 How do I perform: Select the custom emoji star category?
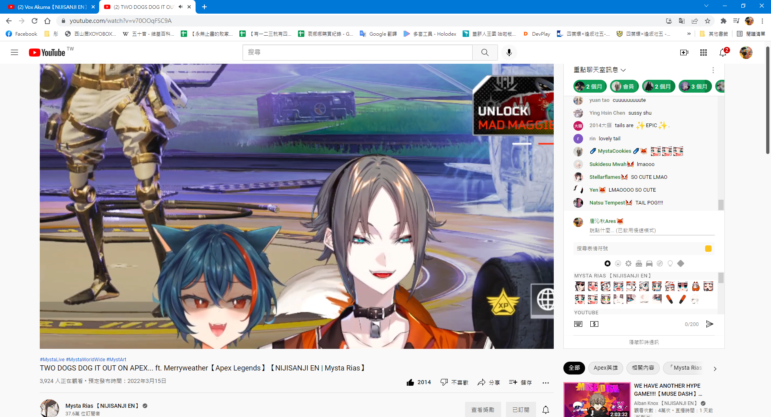click(608, 263)
